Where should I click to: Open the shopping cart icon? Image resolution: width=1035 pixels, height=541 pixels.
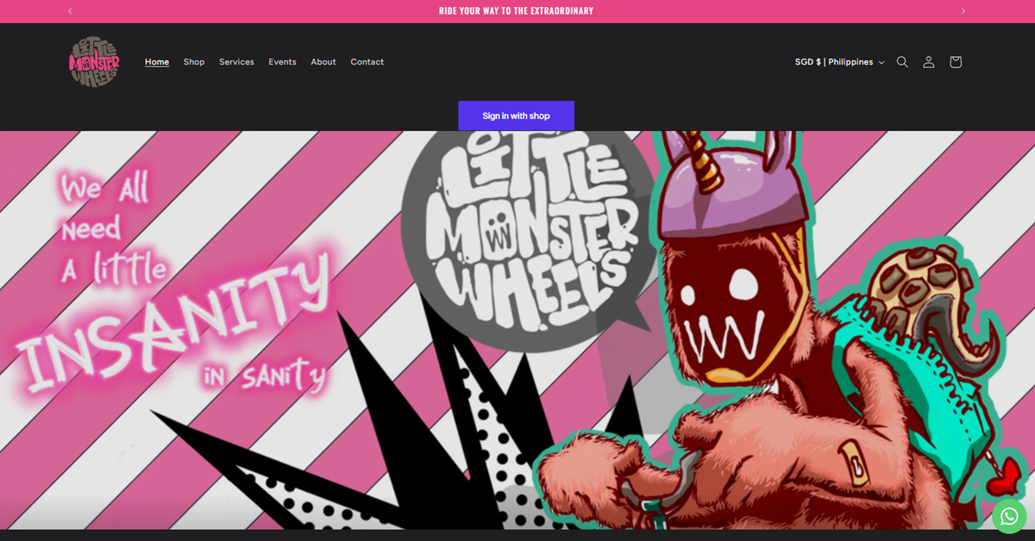pos(956,62)
